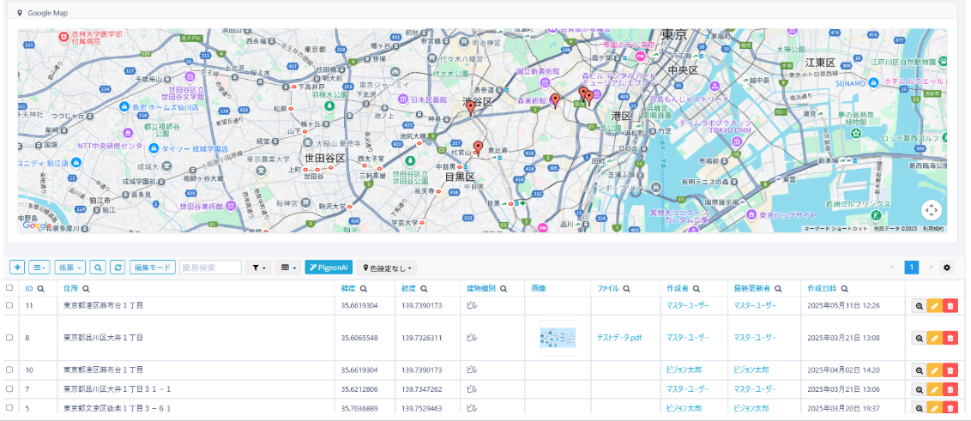Click the red delete icon for row ID 11
Screen dimensions: 971x421
click(950, 305)
